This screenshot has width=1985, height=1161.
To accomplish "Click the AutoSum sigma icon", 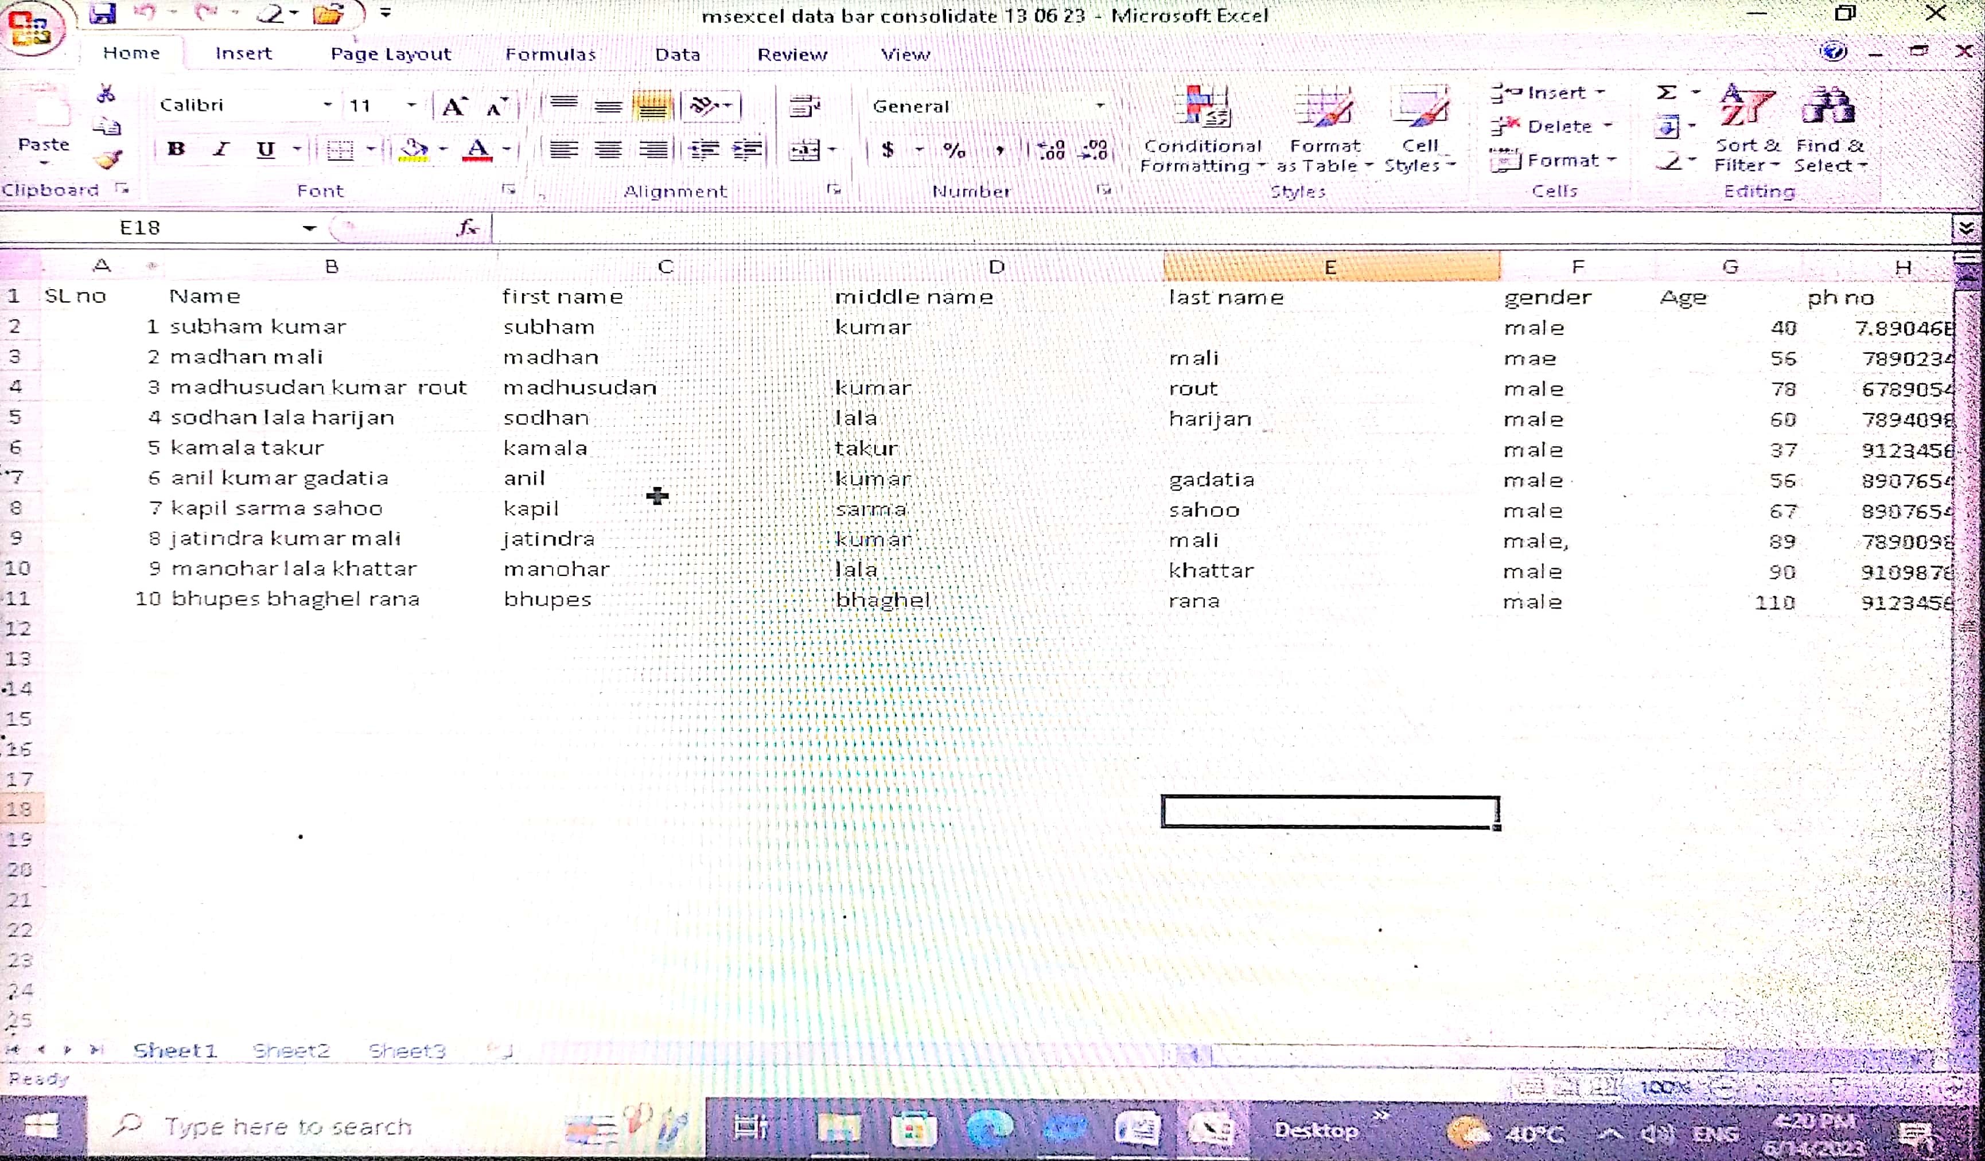I will pyautogui.click(x=1667, y=93).
